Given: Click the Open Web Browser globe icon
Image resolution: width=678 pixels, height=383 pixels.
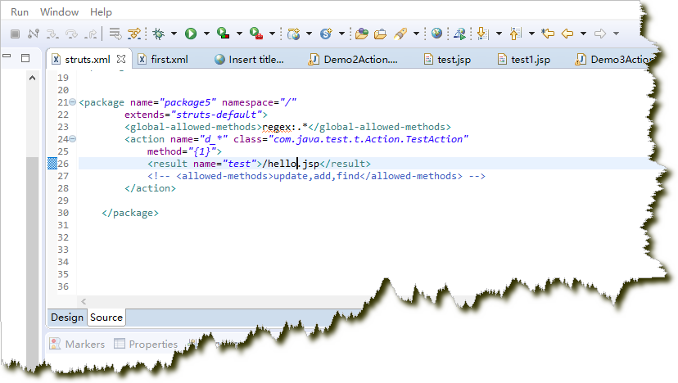Looking at the screenshot, I should click(x=436, y=34).
